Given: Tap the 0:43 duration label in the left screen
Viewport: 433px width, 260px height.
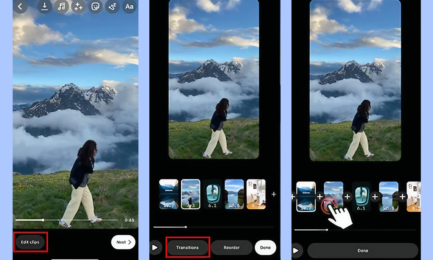Looking at the screenshot, I should point(129,220).
